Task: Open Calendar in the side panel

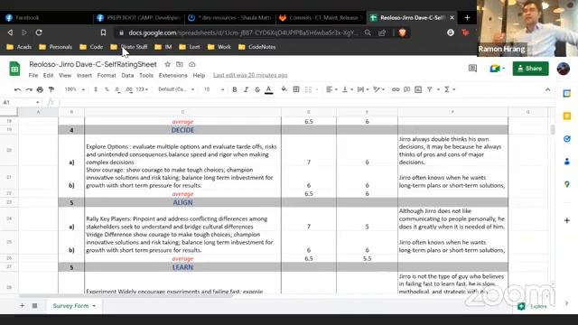Action: point(567,94)
